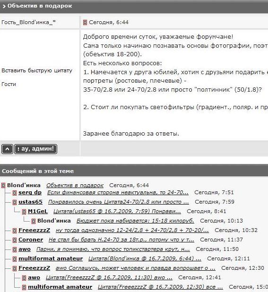This screenshot has height=292, width=268.
Task: Click timestamp 'Сегодня, 7:59' in ustas65 row
Action: click(215, 202)
